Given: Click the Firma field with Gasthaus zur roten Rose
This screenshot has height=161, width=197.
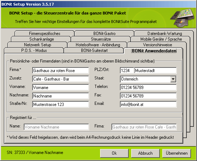Looking at the screenshot, I should coord(60,70).
